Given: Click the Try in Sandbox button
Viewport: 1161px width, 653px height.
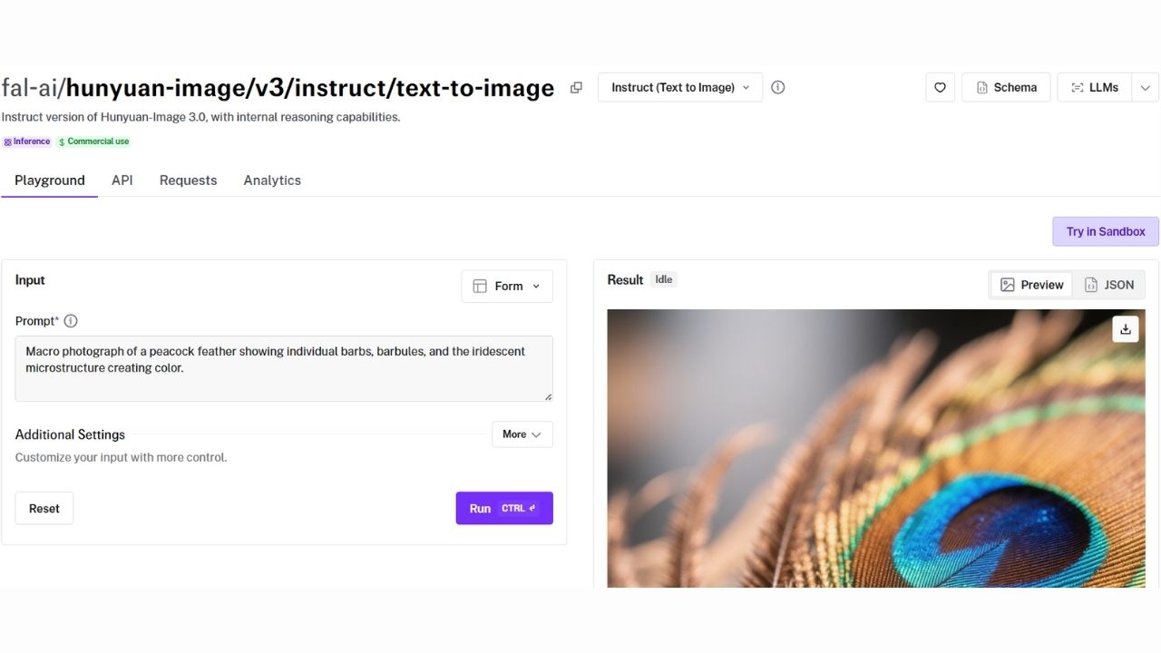Looking at the screenshot, I should pyautogui.click(x=1105, y=231).
